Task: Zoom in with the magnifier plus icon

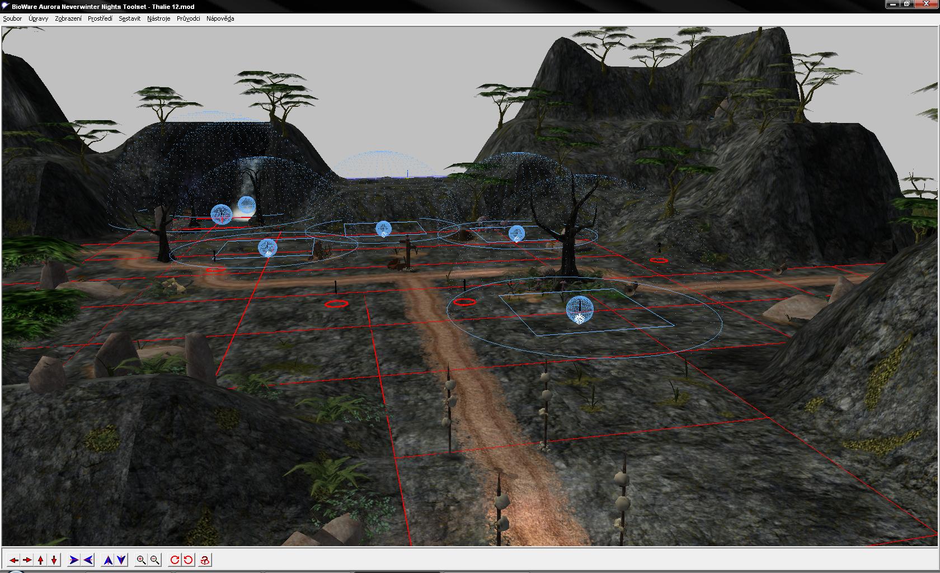Action: [142, 560]
